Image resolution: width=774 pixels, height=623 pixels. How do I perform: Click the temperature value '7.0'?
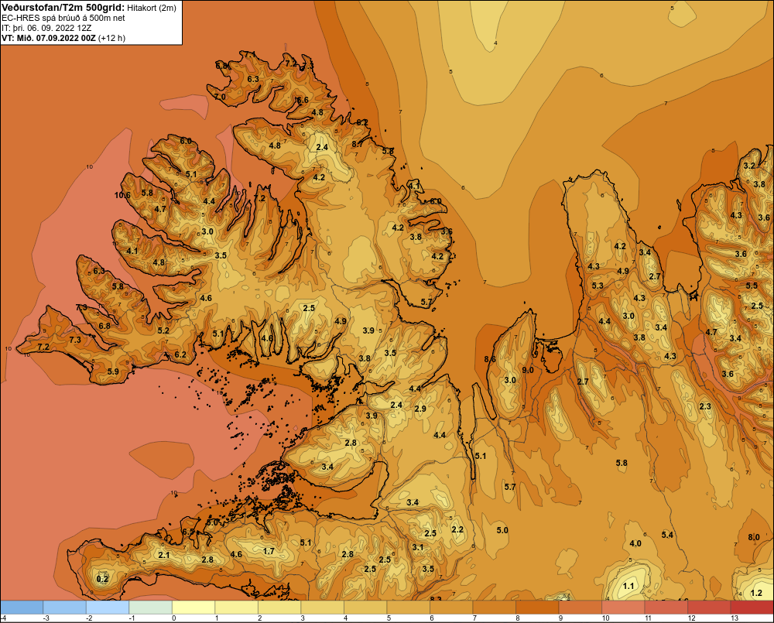pyautogui.click(x=220, y=97)
